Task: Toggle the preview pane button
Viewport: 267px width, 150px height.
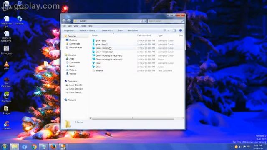Action: 174,30
